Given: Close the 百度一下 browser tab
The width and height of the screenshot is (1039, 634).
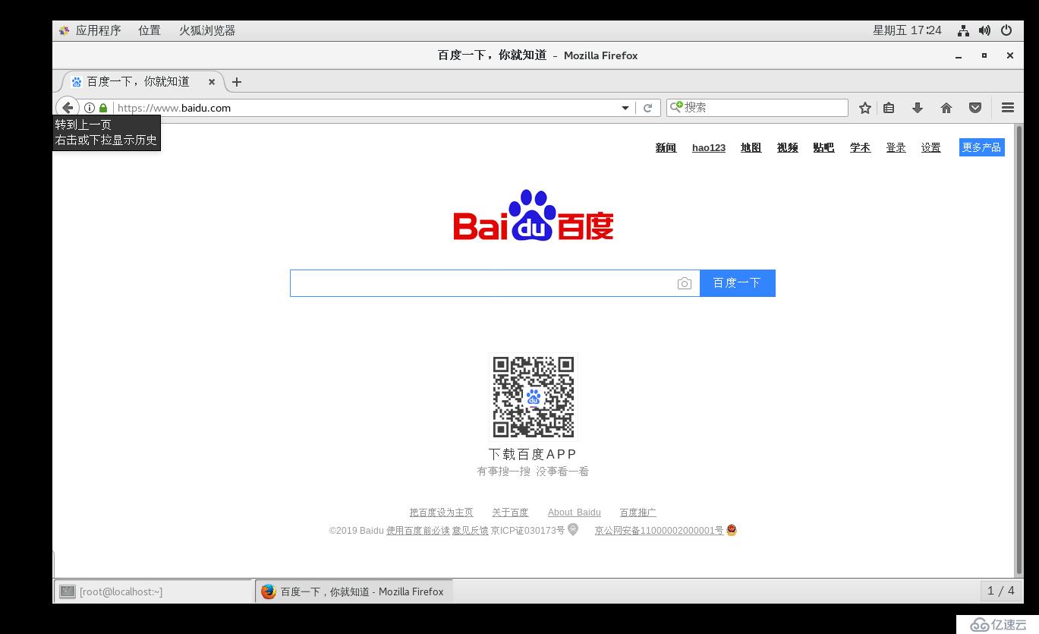Looking at the screenshot, I should 212,82.
